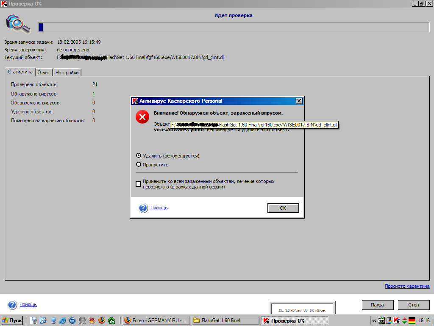Click the Обнаружено вирусов label

(34, 94)
